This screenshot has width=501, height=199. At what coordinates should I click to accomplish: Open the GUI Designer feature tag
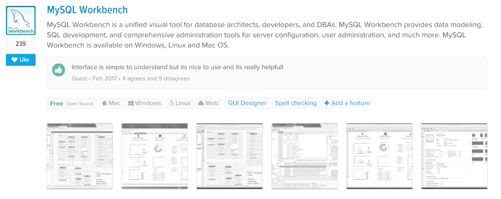(x=247, y=103)
